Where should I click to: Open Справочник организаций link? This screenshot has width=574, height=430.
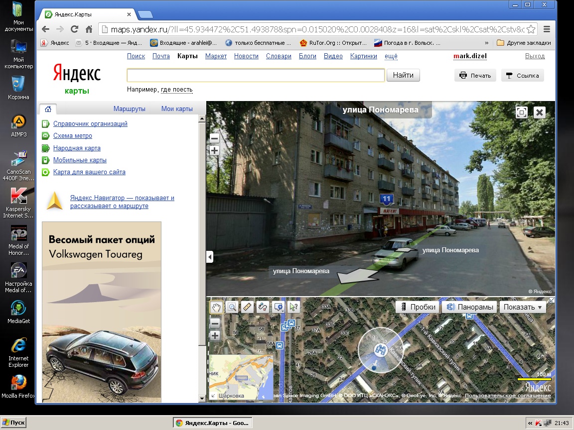click(90, 123)
